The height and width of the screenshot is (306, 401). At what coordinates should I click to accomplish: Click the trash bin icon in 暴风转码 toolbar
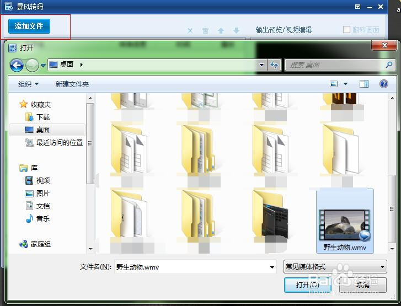pos(205,31)
